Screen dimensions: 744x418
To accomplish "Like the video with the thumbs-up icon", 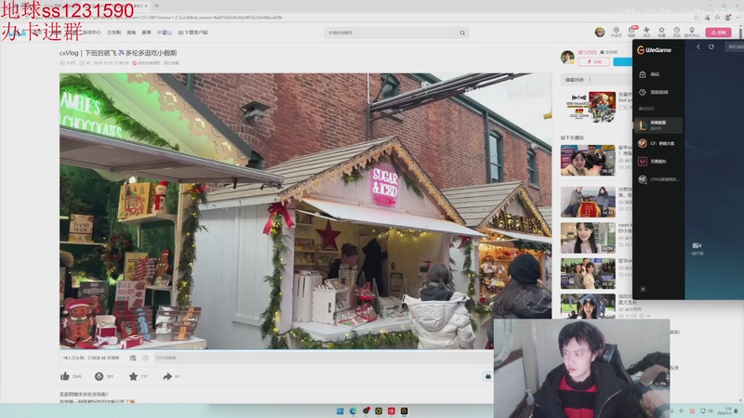I will click(x=65, y=376).
